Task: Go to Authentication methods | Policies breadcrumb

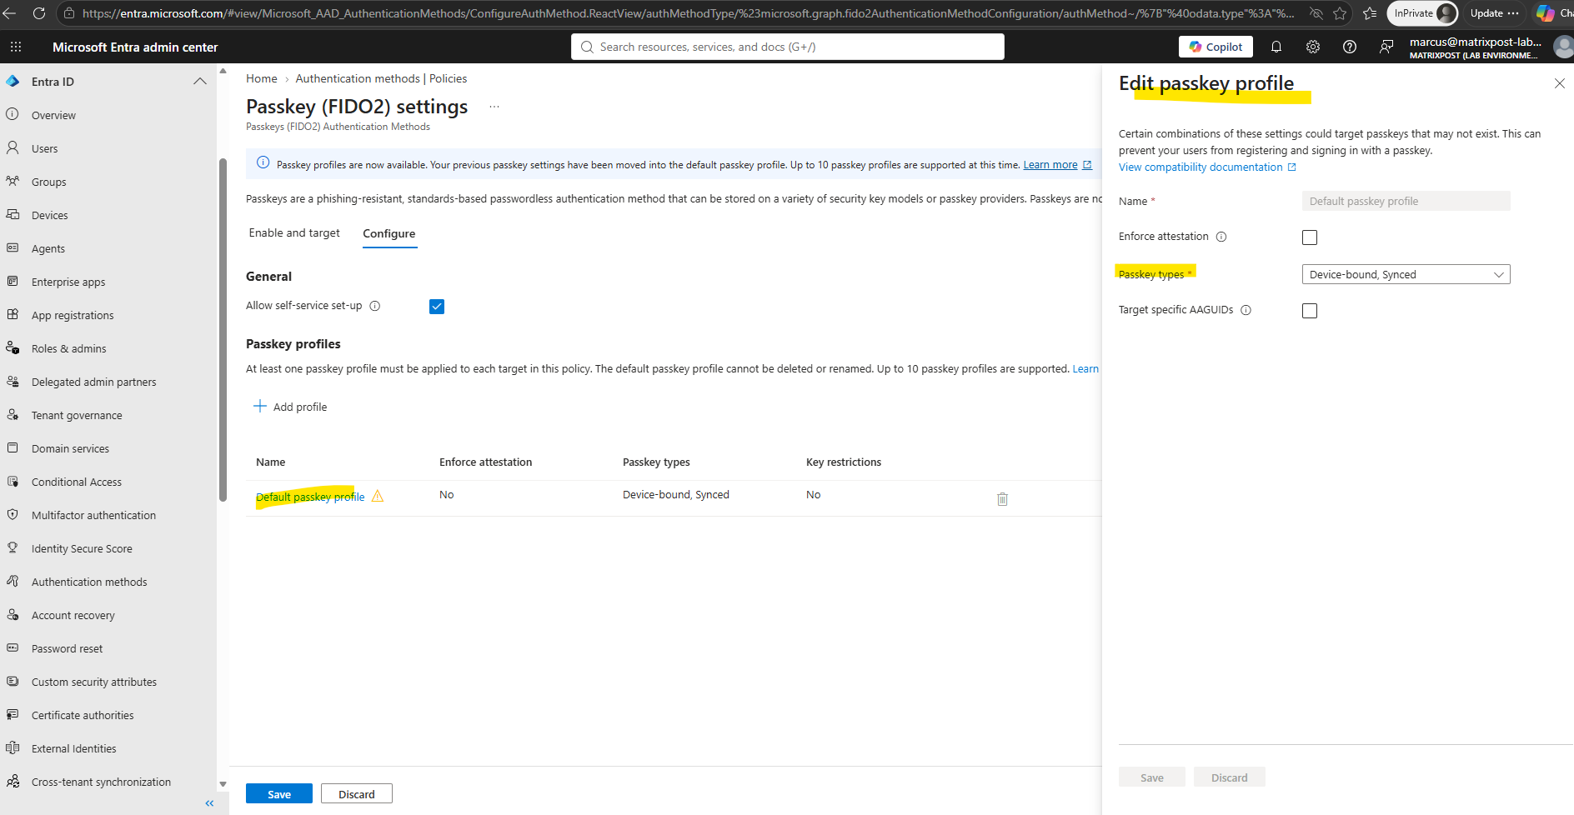Action: tap(381, 78)
